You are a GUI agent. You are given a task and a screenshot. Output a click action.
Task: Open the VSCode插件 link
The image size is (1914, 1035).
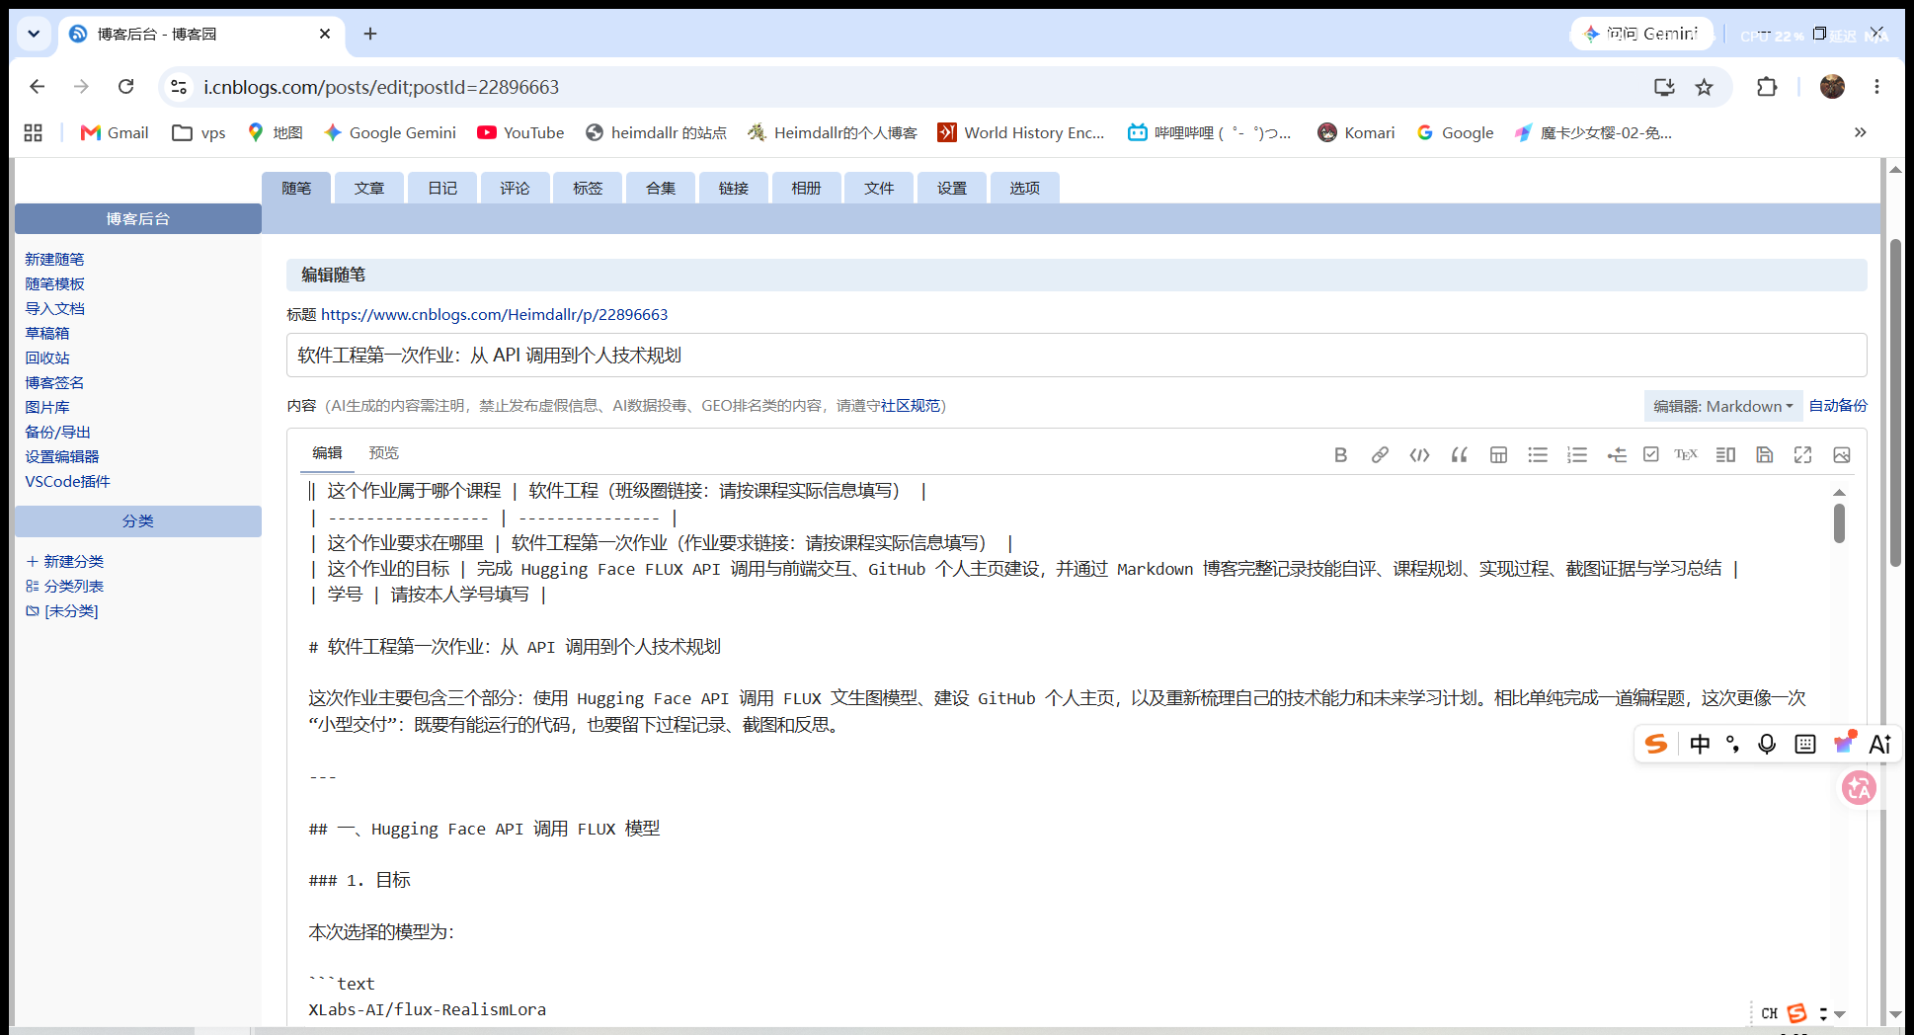(67, 481)
